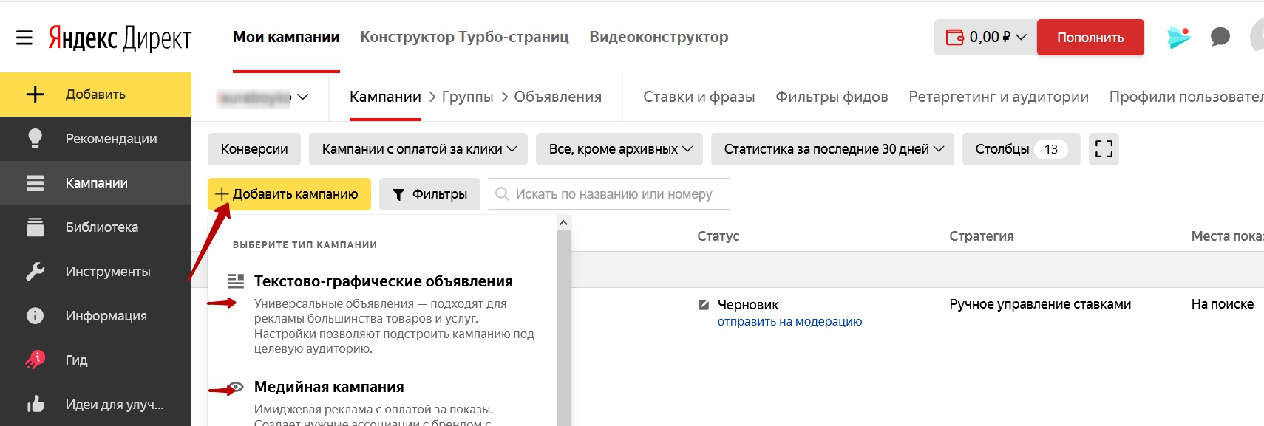Click the rocket Гид icon

pyautogui.click(x=35, y=360)
